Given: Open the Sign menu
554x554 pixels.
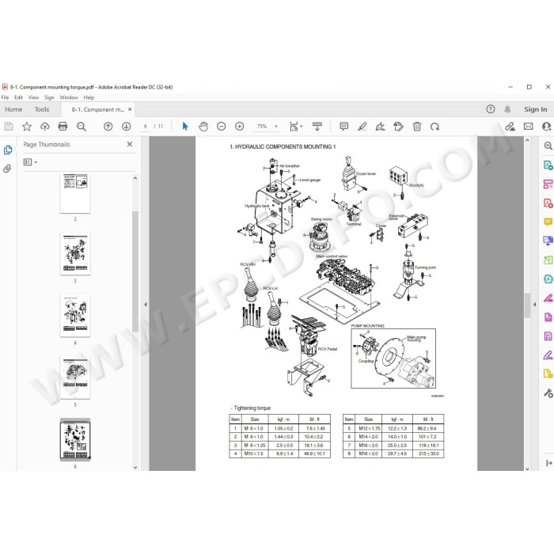Looking at the screenshot, I should coord(49,97).
